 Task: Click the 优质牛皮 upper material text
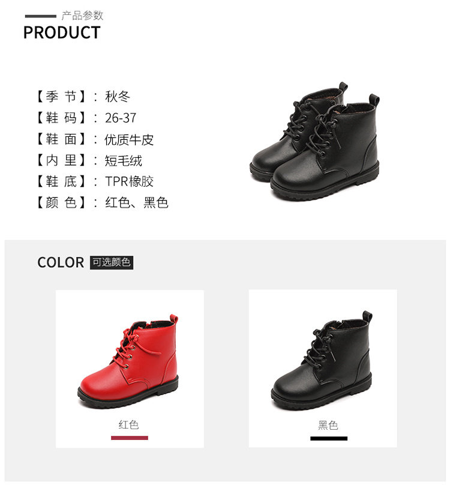[129, 140]
